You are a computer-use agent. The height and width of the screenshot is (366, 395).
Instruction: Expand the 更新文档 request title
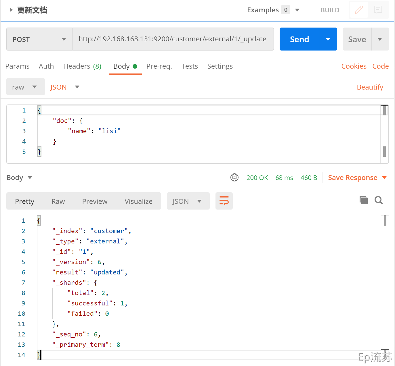(x=11, y=10)
